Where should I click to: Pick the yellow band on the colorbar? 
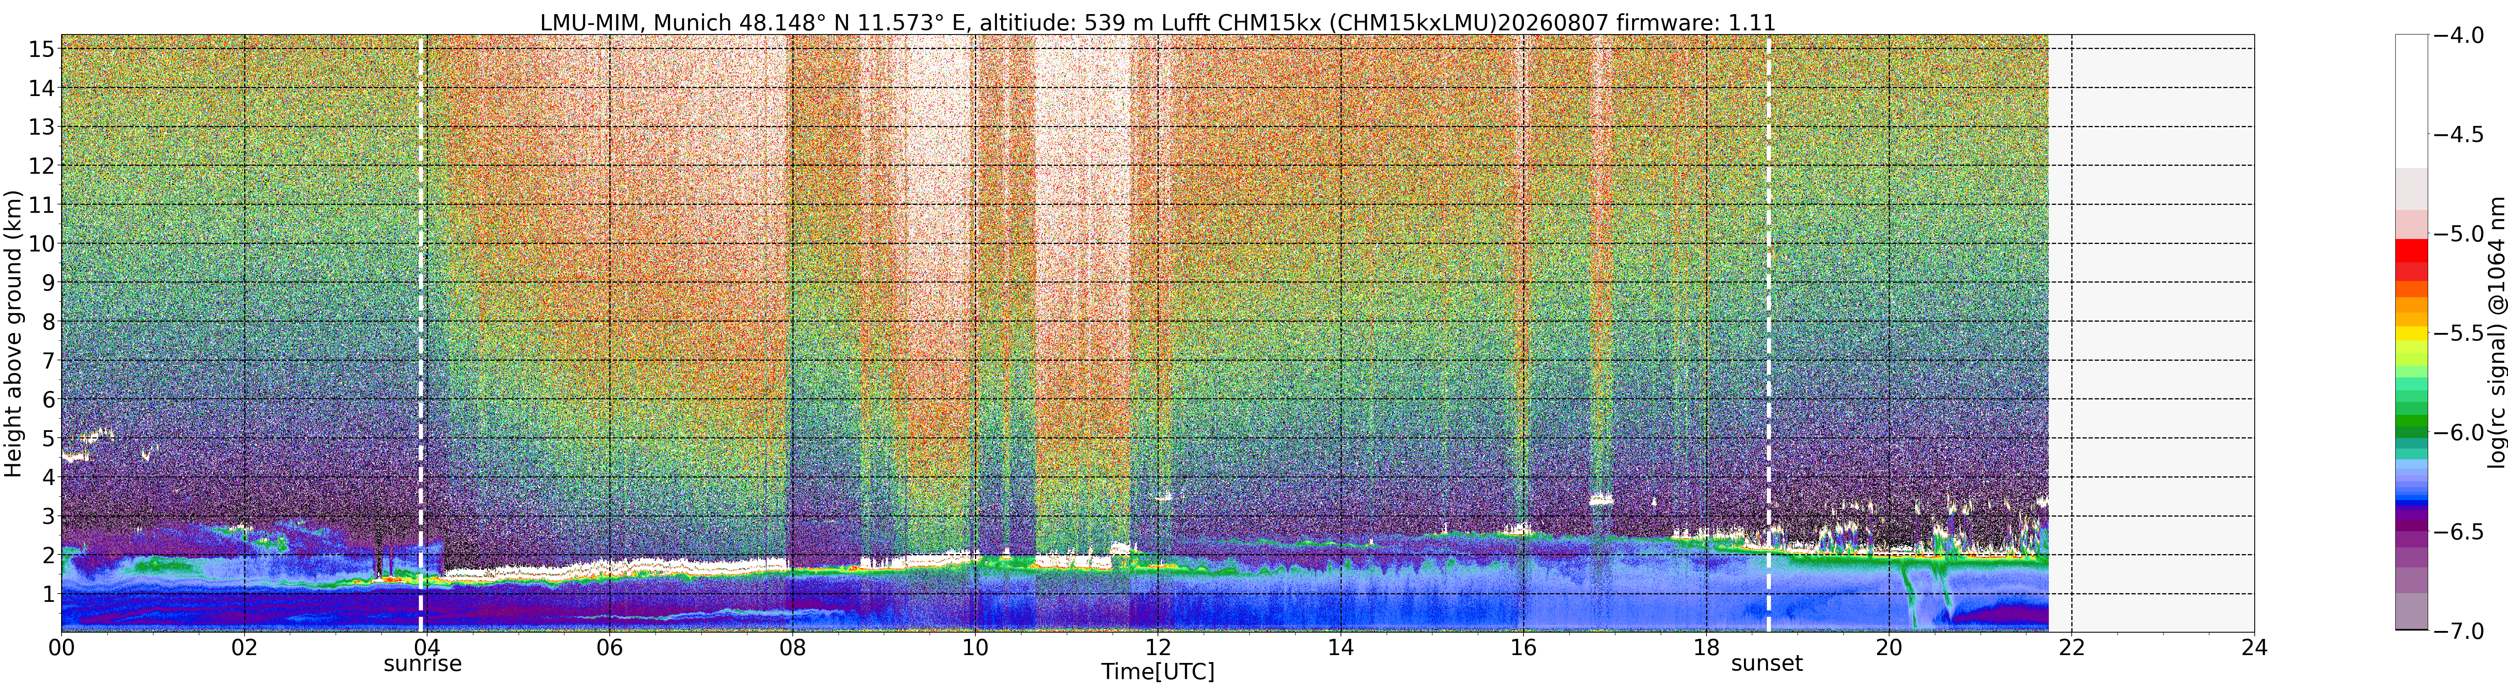pos(2412,334)
